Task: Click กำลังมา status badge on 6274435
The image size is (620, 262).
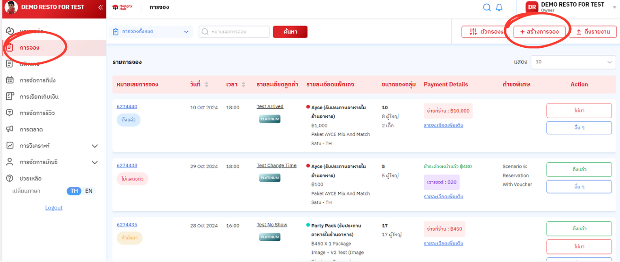Action: (130, 238)
